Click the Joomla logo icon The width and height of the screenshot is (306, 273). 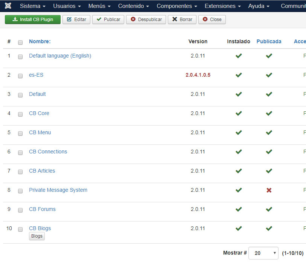[x=8, y=6]
